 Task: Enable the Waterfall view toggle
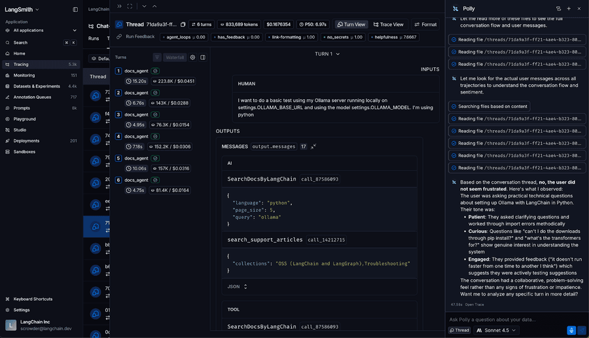pyautogui.click(x=174, y=58)
